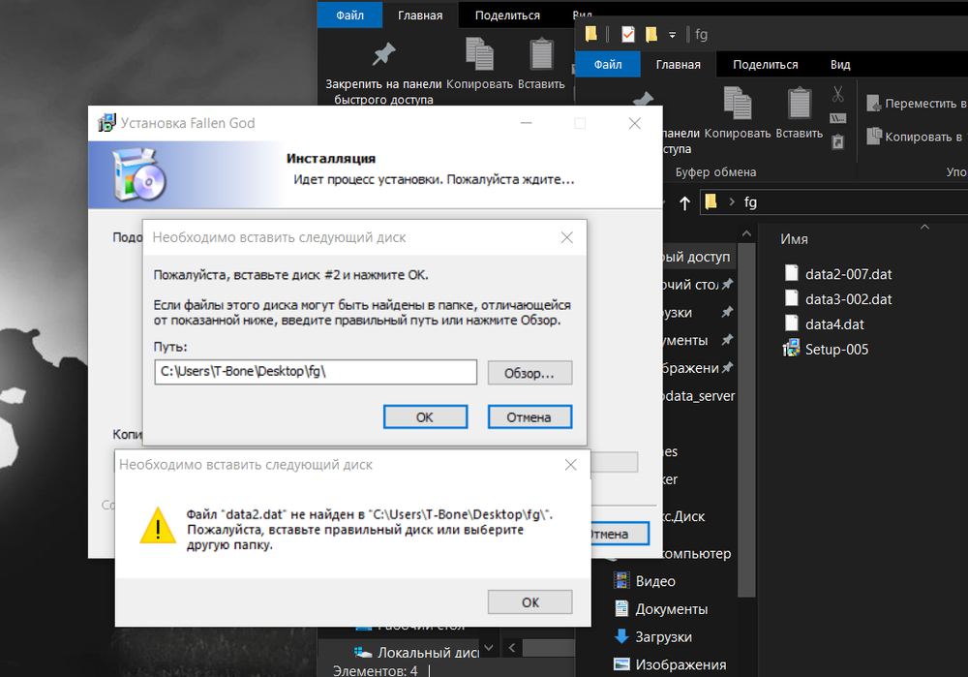Open Файл tab in the fg window
Viewport: 968px width, 677px height.
tap(608, 64)
